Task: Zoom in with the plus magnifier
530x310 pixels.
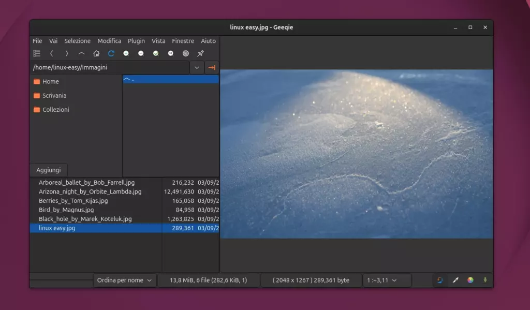Action: [126, 53]
